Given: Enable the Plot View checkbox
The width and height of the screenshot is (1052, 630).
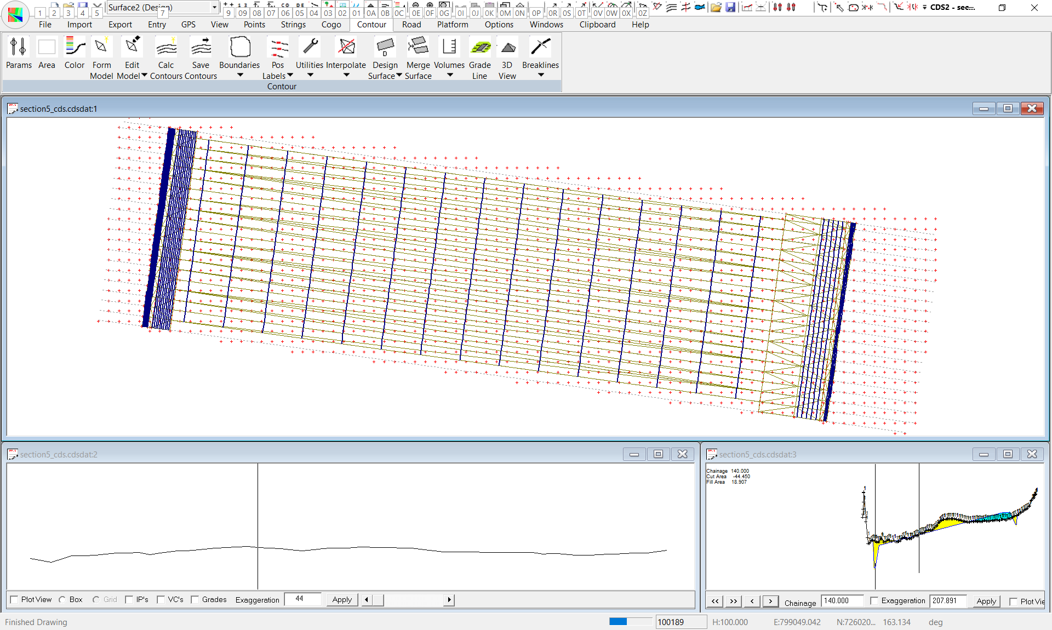Looking at the screenshot, I should click(x=15, y=599).
